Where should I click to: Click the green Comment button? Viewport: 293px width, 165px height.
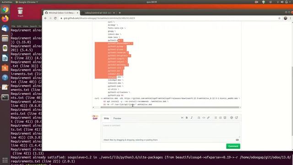pos(233,146)
